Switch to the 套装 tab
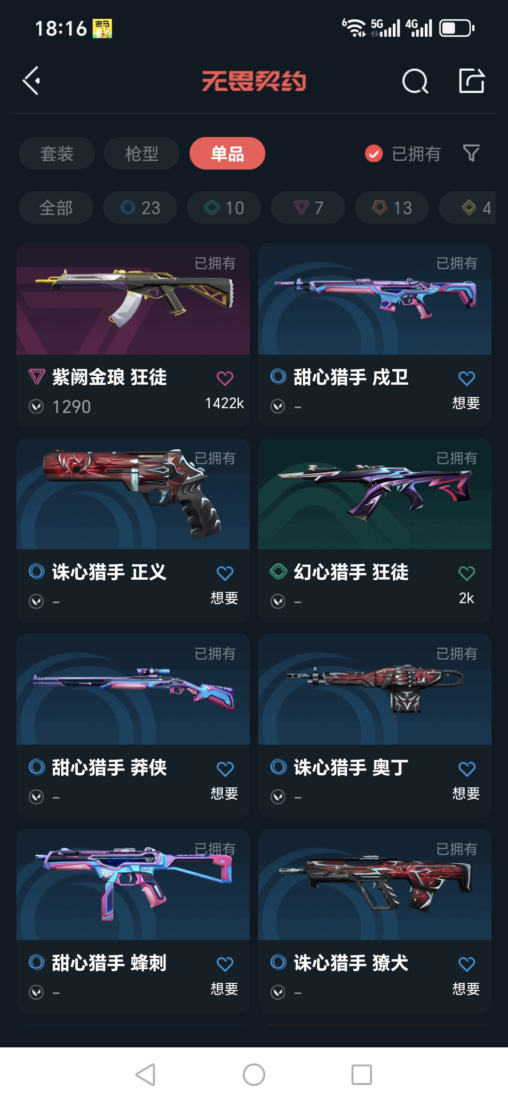Screen dimensions: 508x1102 (x=57, y=154)
